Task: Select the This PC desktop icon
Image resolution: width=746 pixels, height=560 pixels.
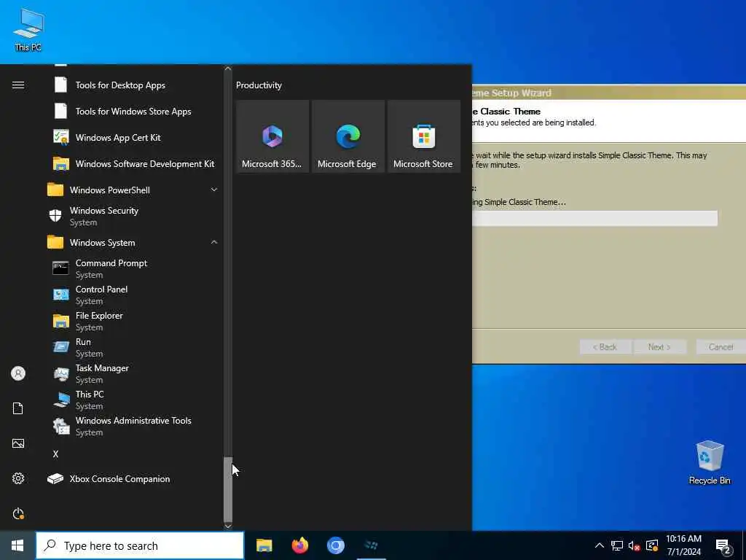Action: (28, 30)
